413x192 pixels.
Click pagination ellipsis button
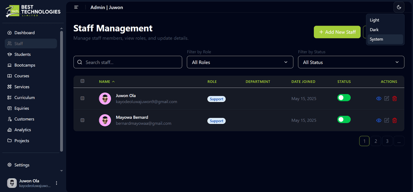pos(399,141)
